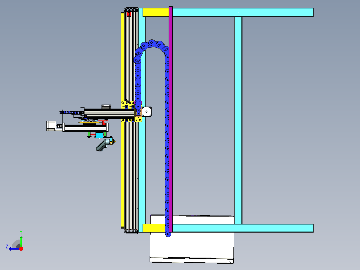The height and width of the screenshot is (270, 360).
Task: Select the white base box under the frame
Action: point(192,239)
